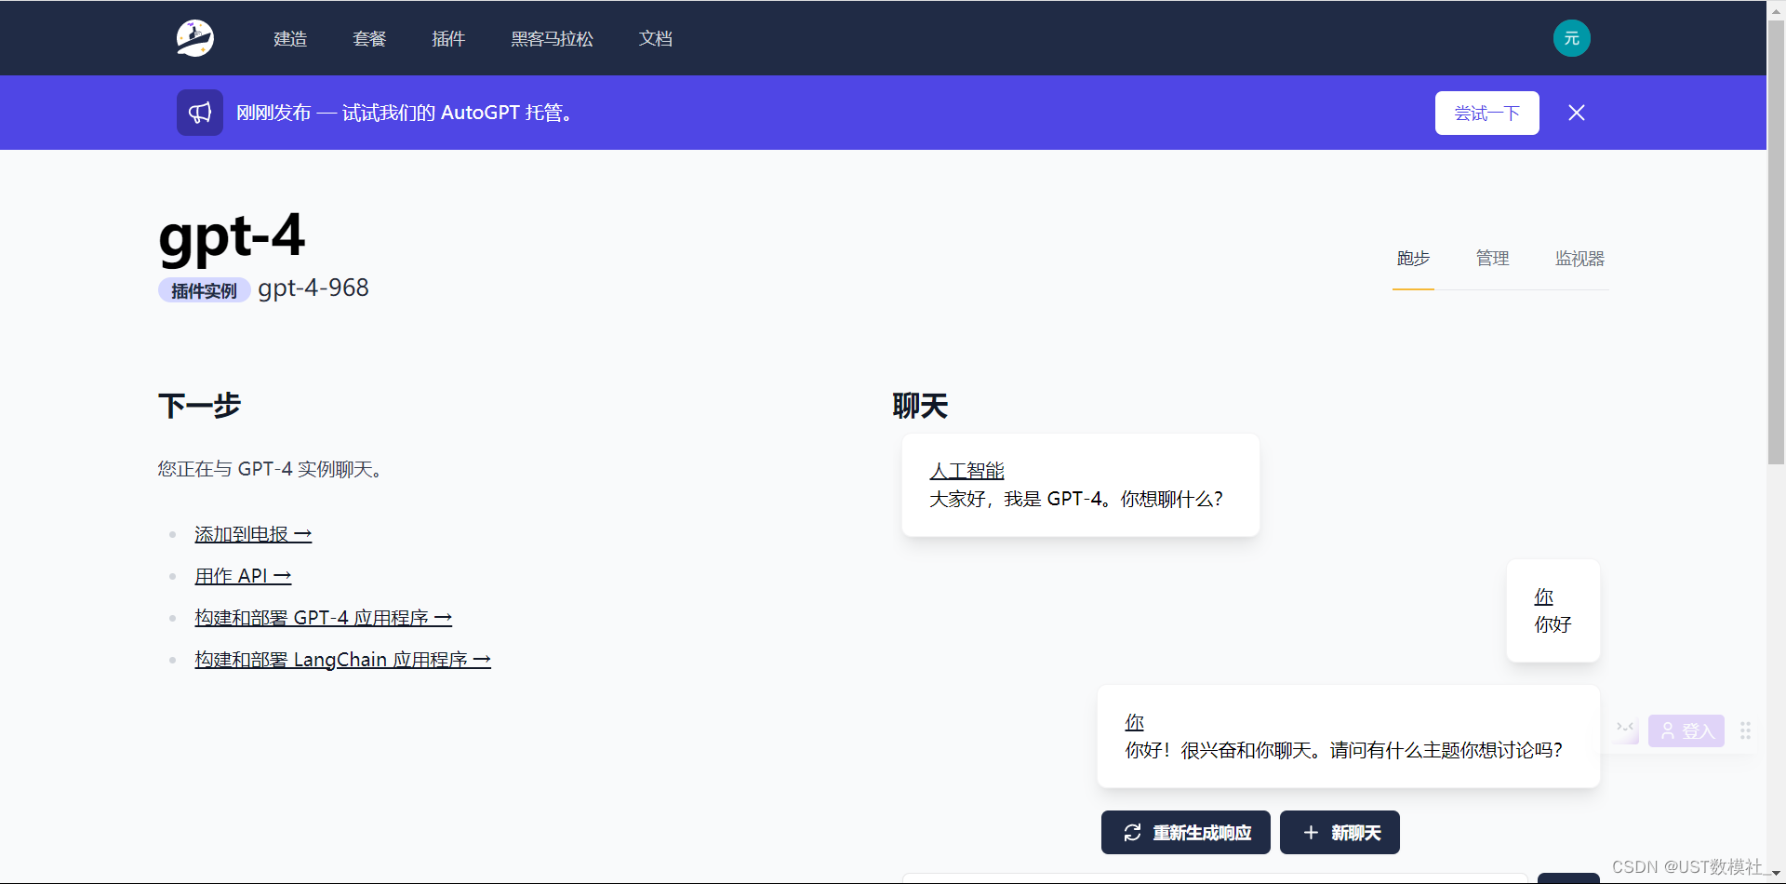Go to the 黑客马拉松 page
The width and height of the screenshot is (1786, 884).
552,39
